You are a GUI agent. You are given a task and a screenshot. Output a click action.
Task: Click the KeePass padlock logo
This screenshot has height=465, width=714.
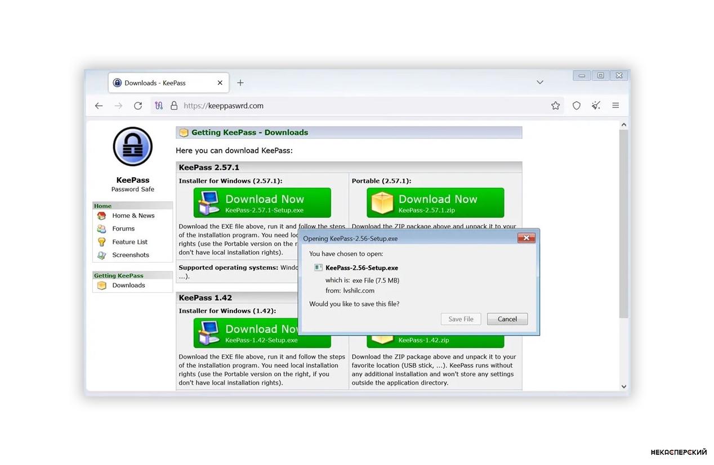tap(133, 147)
